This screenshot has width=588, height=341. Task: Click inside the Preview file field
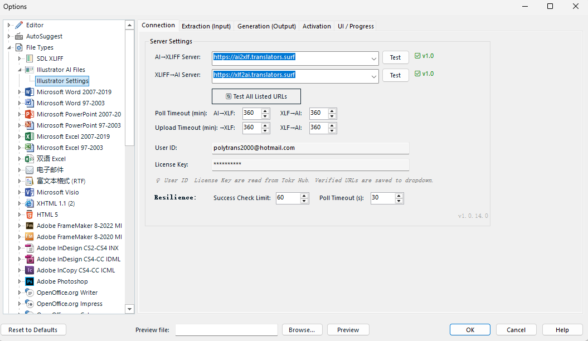(x=226, y=329)
